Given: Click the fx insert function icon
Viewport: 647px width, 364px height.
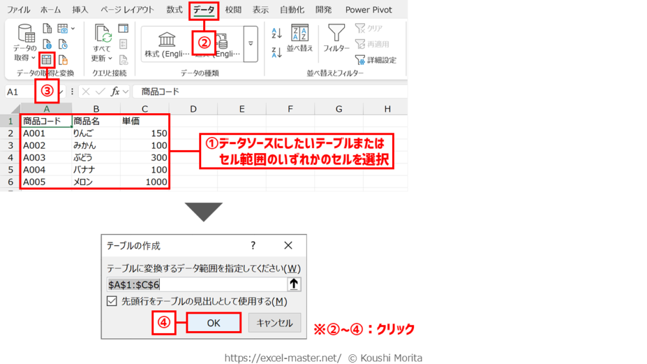Looking at the screenshot, I should [x=115, y=92].
